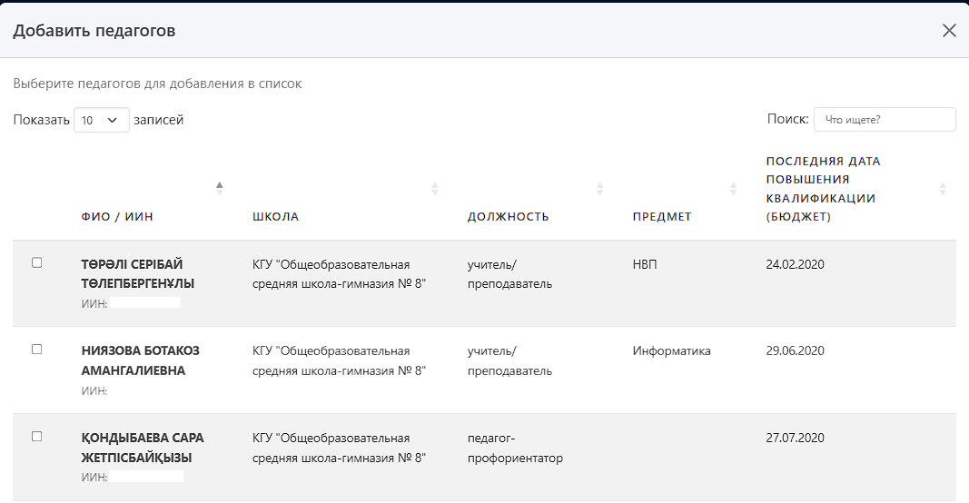Click sort arrows for ФИО / ИИН column
The width and height of the screenshot is (969, 503).
point(219,188)
